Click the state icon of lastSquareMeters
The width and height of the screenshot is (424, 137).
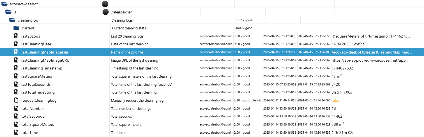tap(16, 76)
